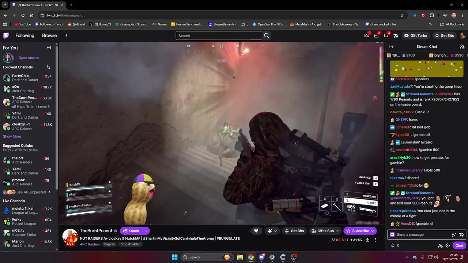Click Gift Turbo button
468x263 pixels.
tap(415, 35)
